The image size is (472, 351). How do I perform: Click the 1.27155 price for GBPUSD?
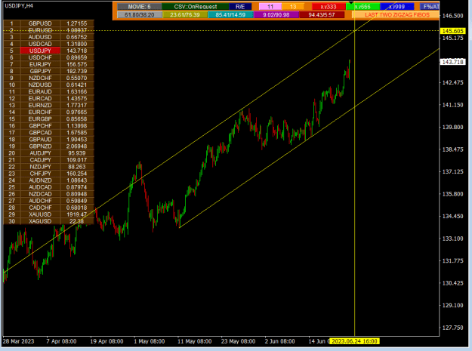pyautogui.click(x=77, y=23)
